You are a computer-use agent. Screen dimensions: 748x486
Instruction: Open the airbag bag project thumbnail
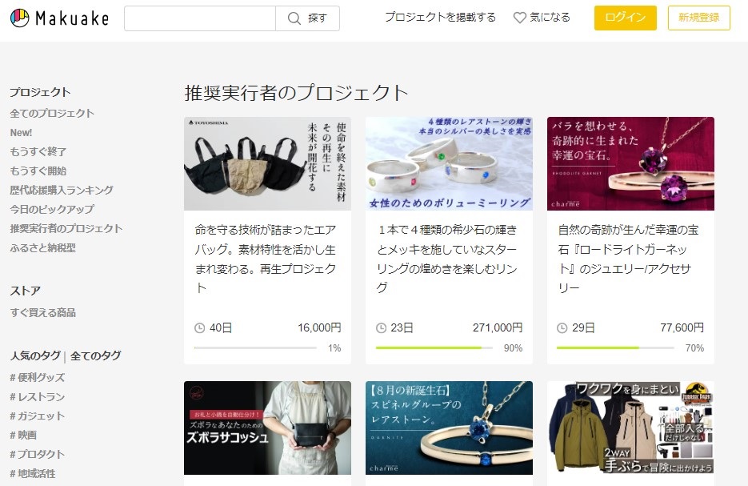[267, 163]
